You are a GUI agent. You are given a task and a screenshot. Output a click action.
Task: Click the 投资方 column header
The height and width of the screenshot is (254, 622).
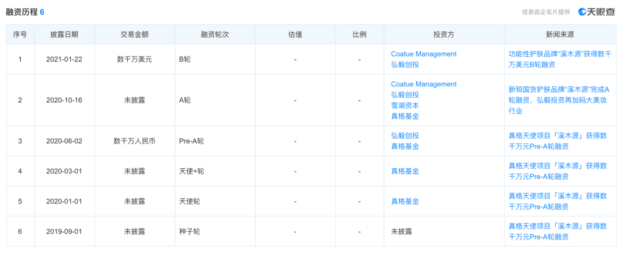(x=444, y=35)
